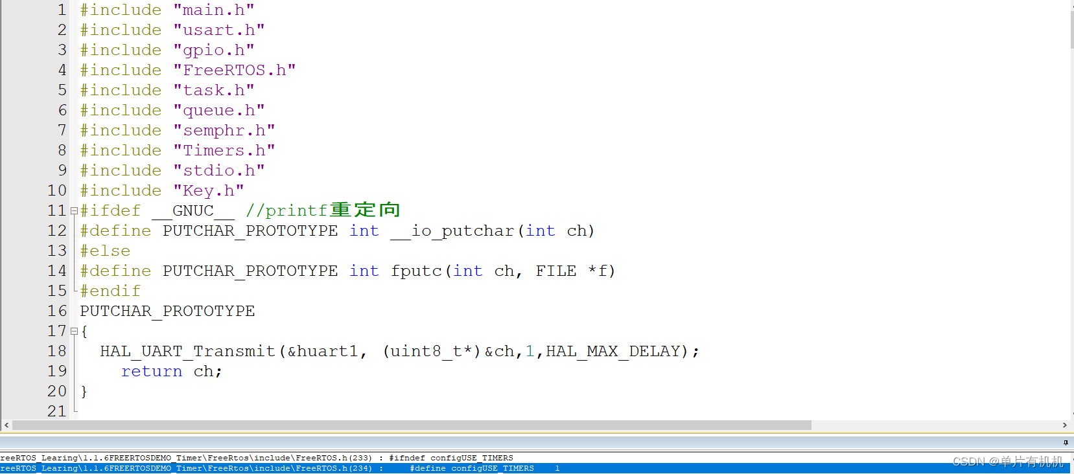Click FILE *f parameter on line 14
Image resolution: width=1074 pixels, height=474 pixels.
tap(572, 271)
